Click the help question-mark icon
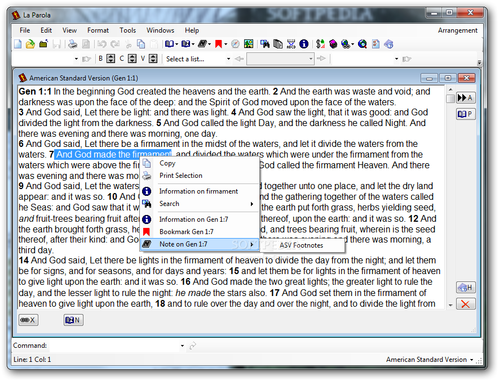 click(388, 44)
